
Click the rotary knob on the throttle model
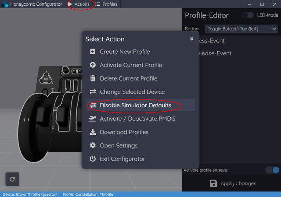coord(65,70)
